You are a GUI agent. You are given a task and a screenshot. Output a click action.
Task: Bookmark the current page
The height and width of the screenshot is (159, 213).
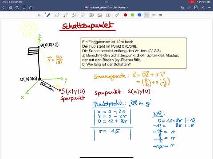[24, 8]
